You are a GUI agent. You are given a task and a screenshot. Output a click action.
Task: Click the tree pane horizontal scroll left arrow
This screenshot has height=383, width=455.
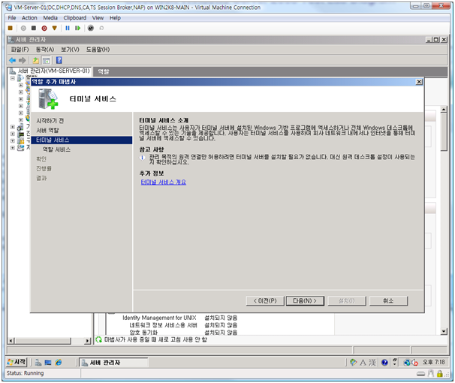(11, 341)
